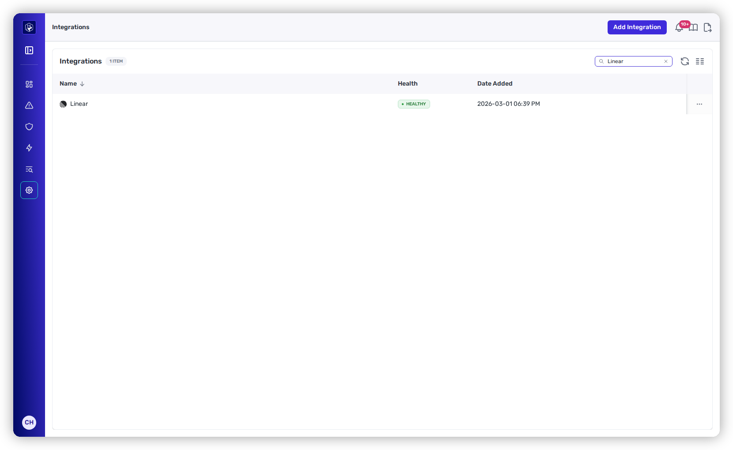Open the dashboard grid icon
733x450 pixels.
point(29,84)
